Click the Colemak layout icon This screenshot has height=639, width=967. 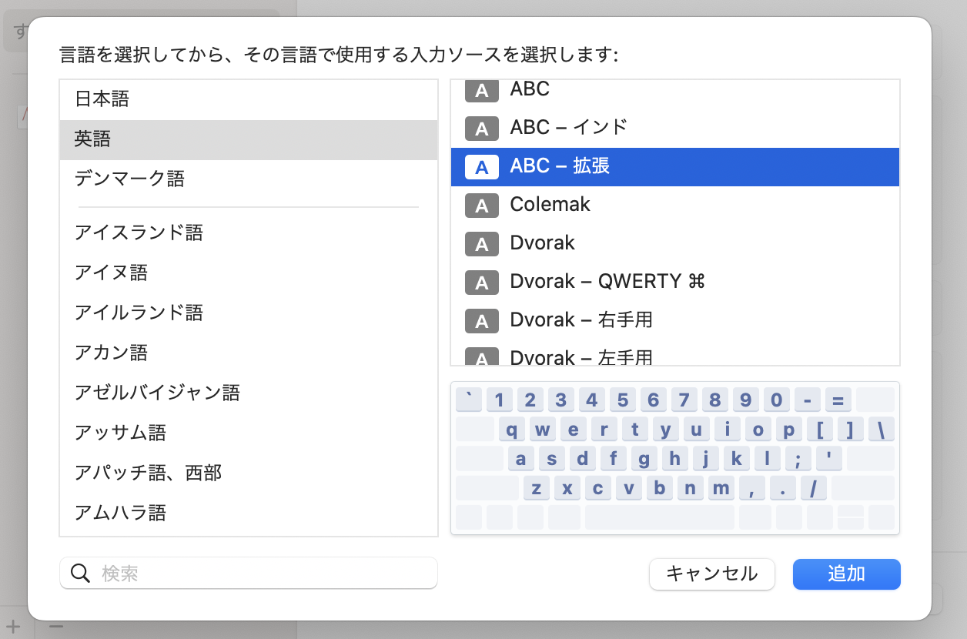click(481, 206)
